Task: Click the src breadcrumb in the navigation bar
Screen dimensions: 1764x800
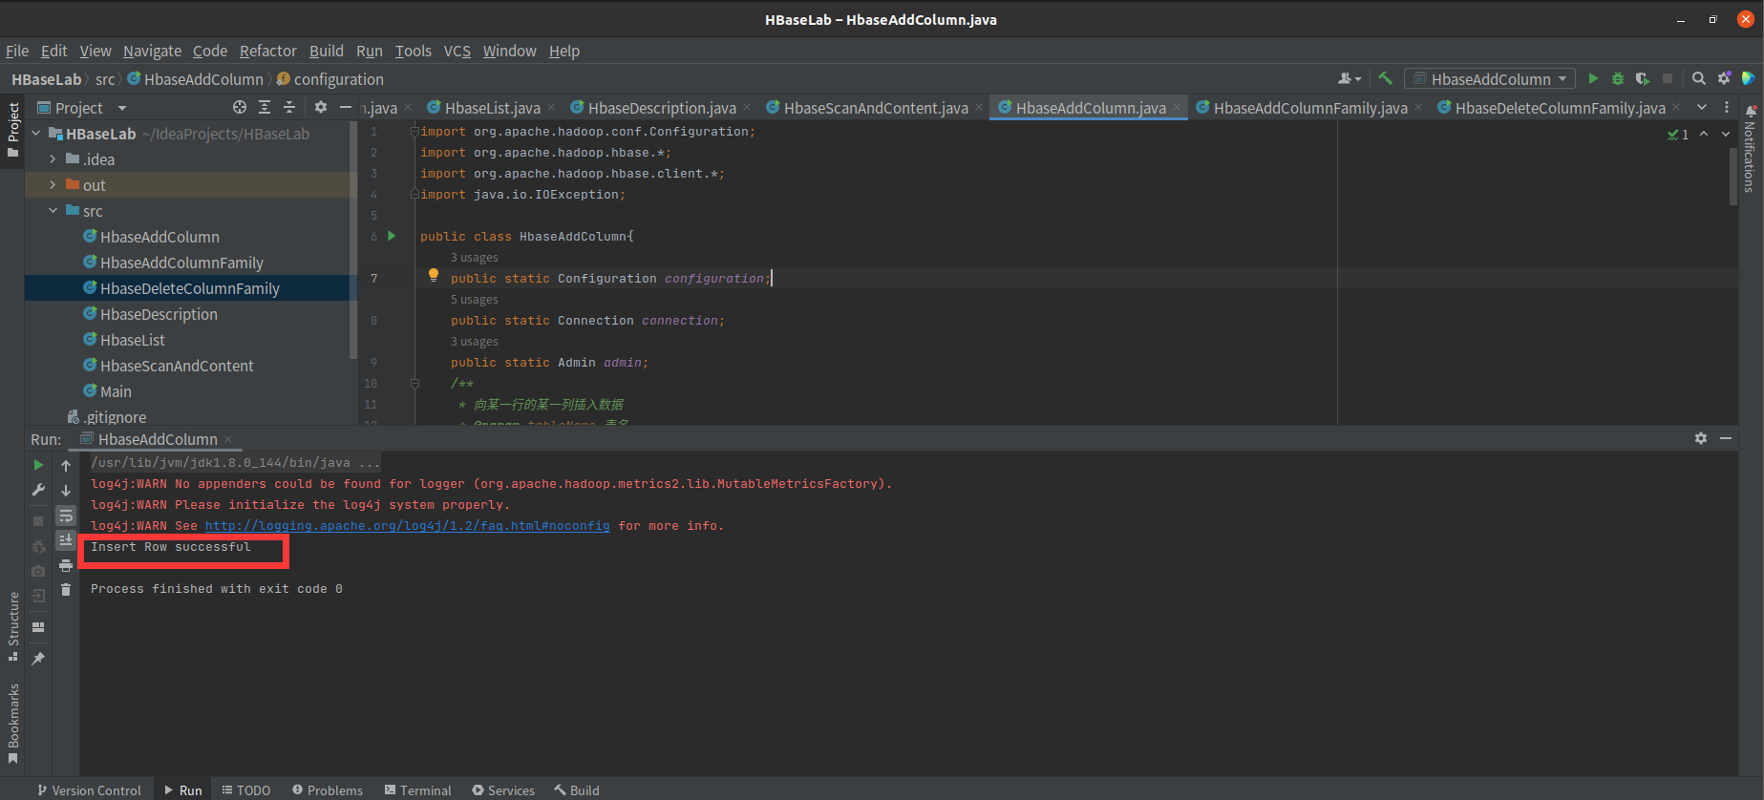Action: point(105,79)
